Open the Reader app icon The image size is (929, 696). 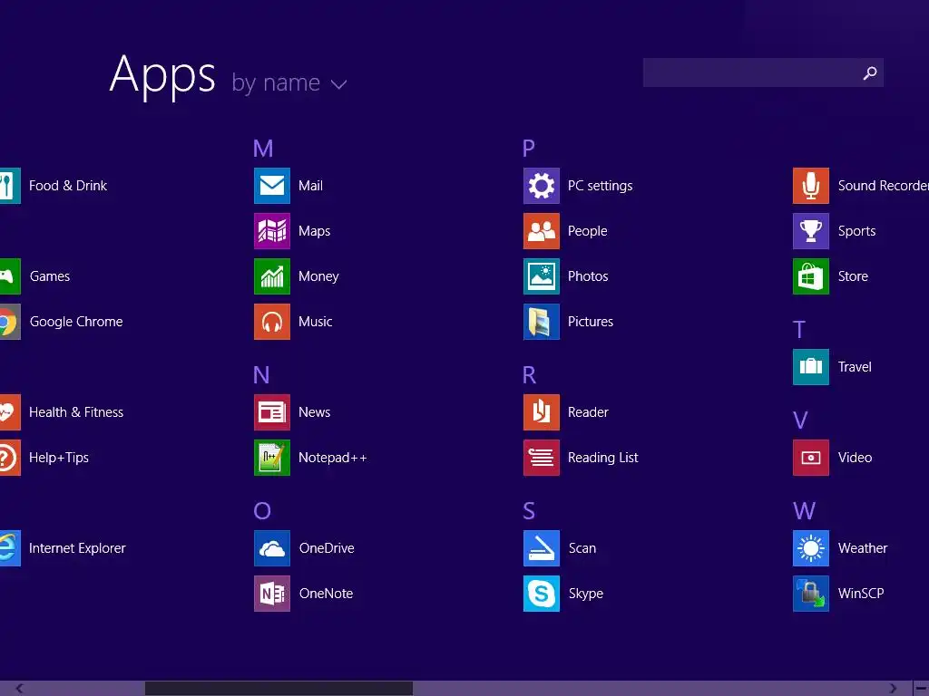click(542, 412)
